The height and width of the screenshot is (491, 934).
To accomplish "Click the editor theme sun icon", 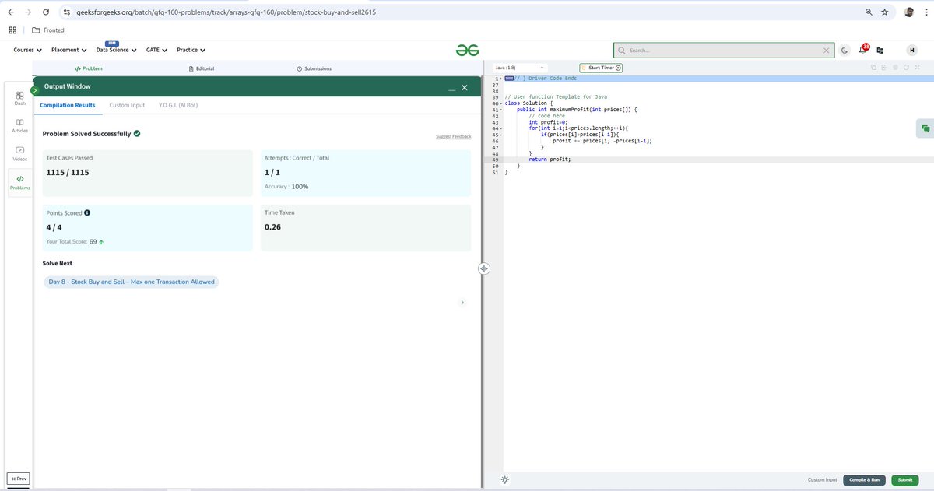I will [x=505, y=479].
